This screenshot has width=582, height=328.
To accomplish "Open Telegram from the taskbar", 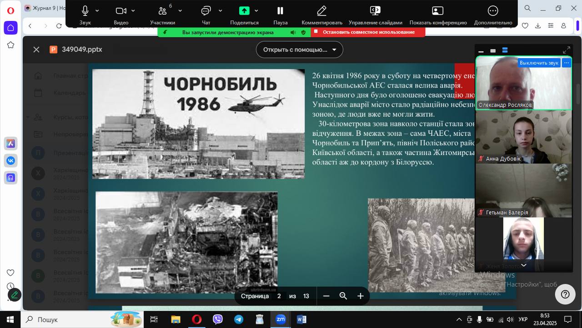I will (239, 319).
